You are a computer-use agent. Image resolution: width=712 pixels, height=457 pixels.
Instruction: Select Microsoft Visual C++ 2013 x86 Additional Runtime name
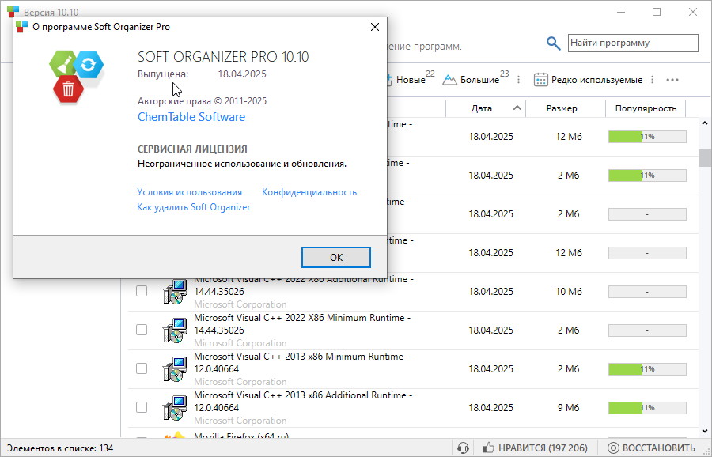(303, 402)
